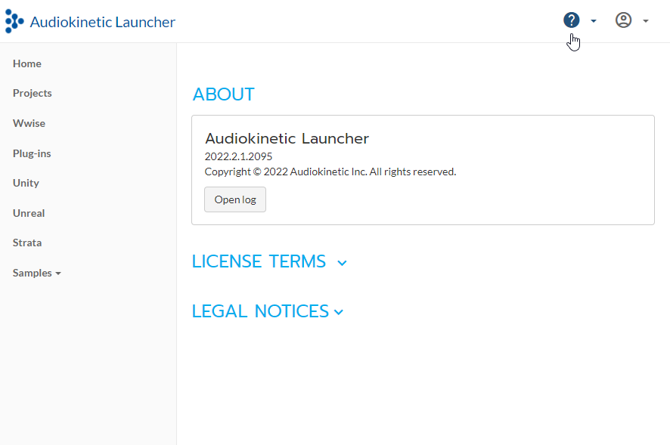Click the Audiokinetic logo icon
670x445 pixels.
tap(14, 22)
